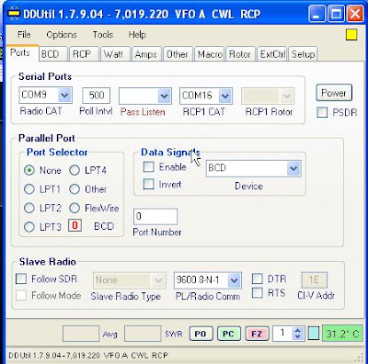This screenshot has width=368, height=364.
Task: Toggle the Follow Mode checkbox
Action: (21, 296)
